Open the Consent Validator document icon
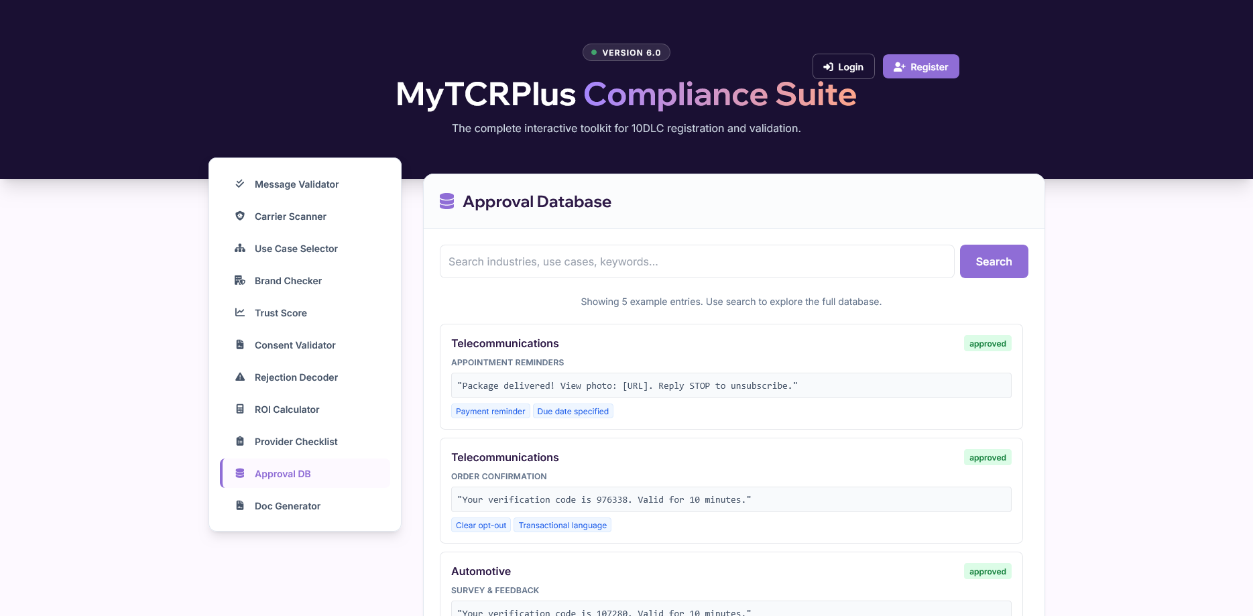 click(239, 345)
